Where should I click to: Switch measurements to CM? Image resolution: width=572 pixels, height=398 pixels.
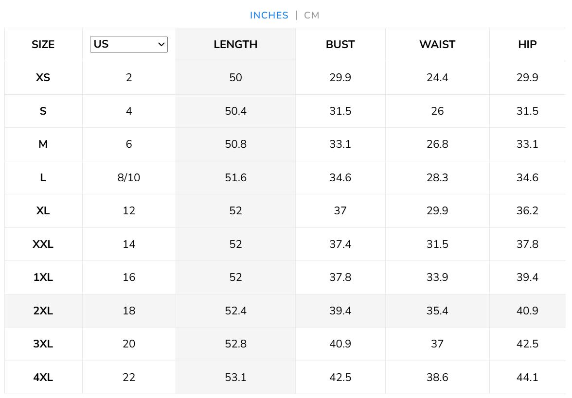point(312,15)
